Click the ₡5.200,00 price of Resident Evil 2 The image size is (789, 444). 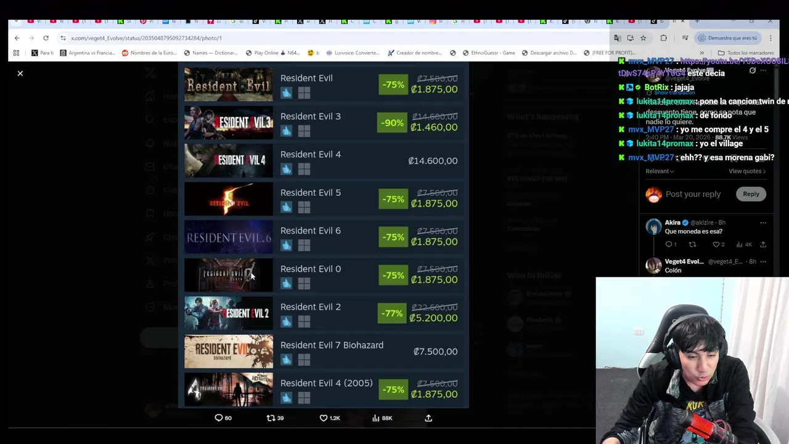433,318
